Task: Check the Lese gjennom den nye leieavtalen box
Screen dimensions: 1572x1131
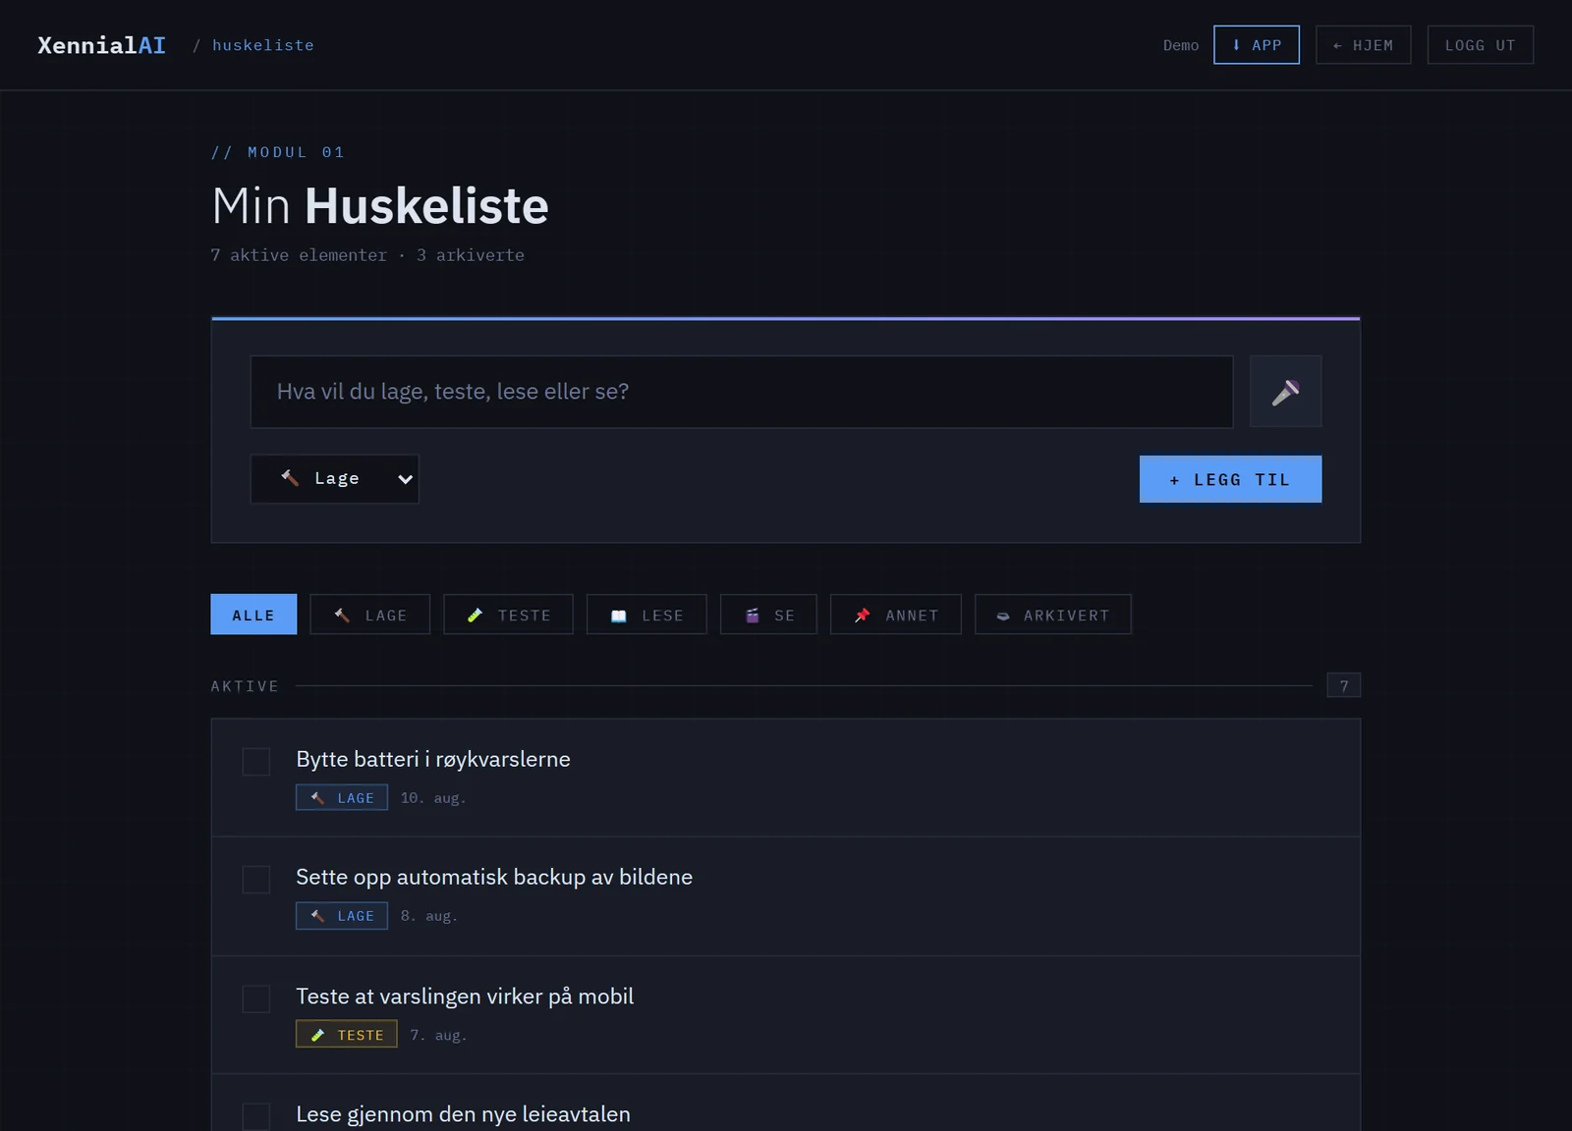Action: click(256, 1117)
